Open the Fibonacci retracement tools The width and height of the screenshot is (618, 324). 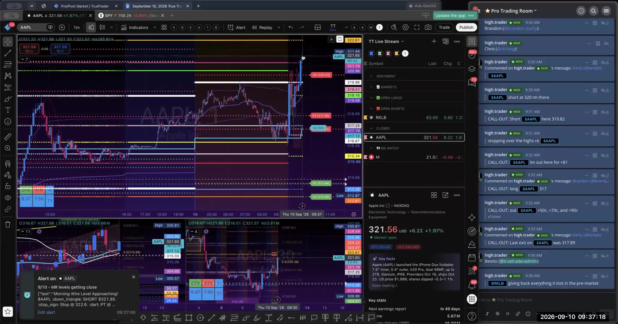pos(8,64)
